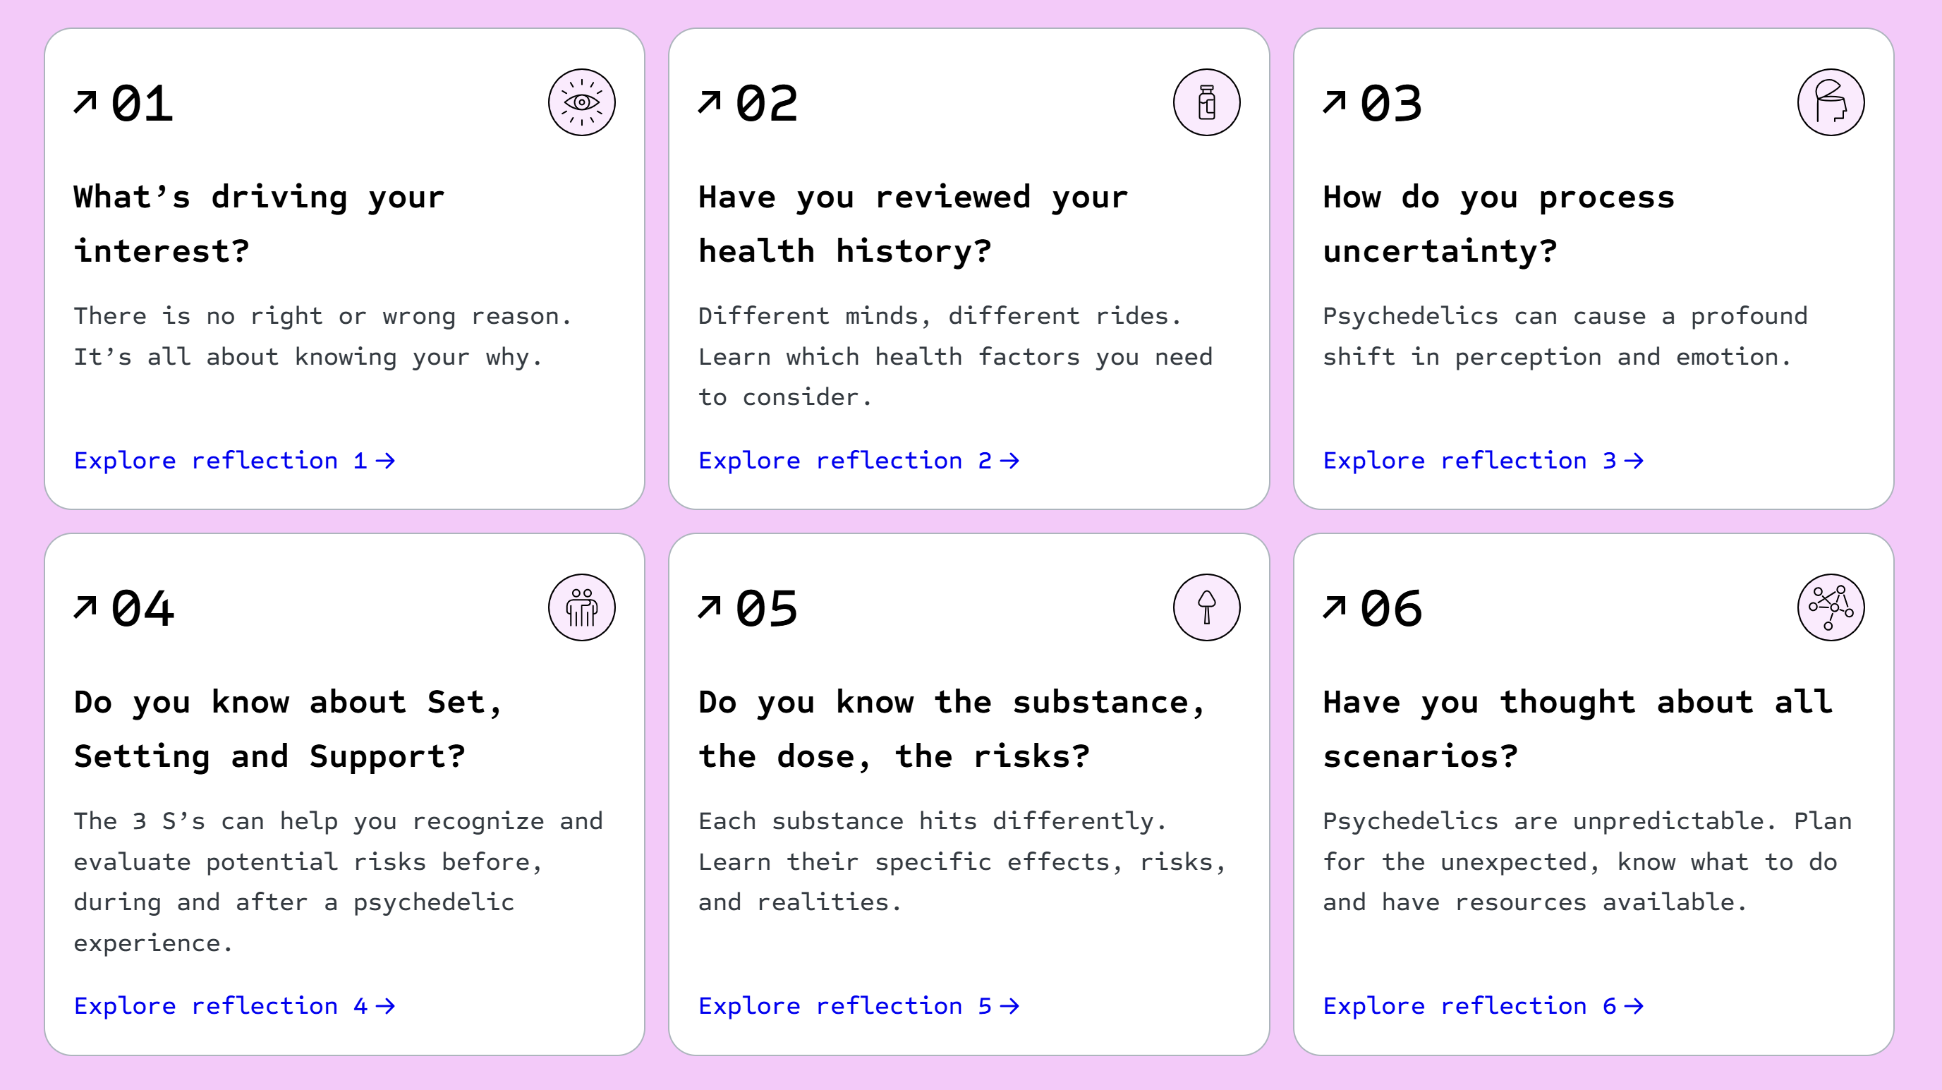Click the medicine bottle icon on card 02
Viewport: 1942px width, 1090px height.
(1206, 102)
